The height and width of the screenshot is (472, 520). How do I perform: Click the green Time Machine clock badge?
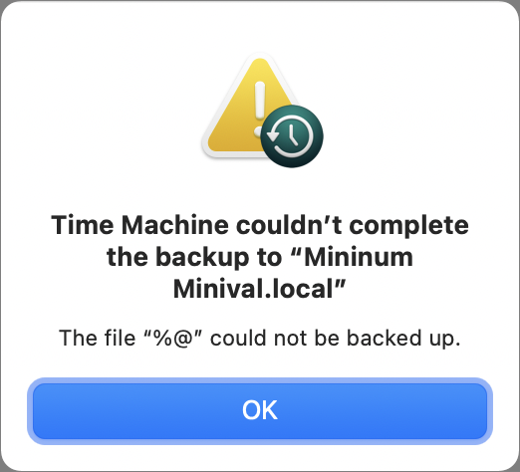[292, 136]
